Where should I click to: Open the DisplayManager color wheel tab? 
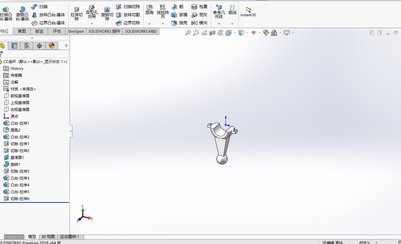tap(52, 46)
